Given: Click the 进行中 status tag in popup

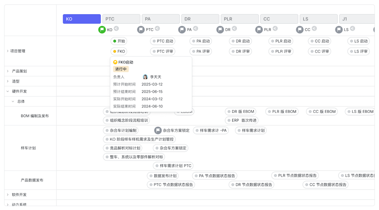Looking at the screenshot, I should point(121,69).
